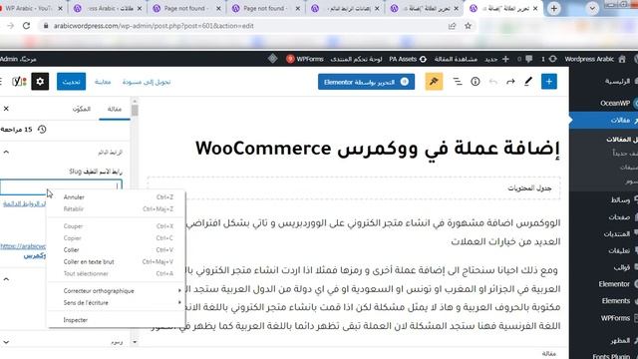
Task: Click the revisions clock icon
Action: [42, 130]
